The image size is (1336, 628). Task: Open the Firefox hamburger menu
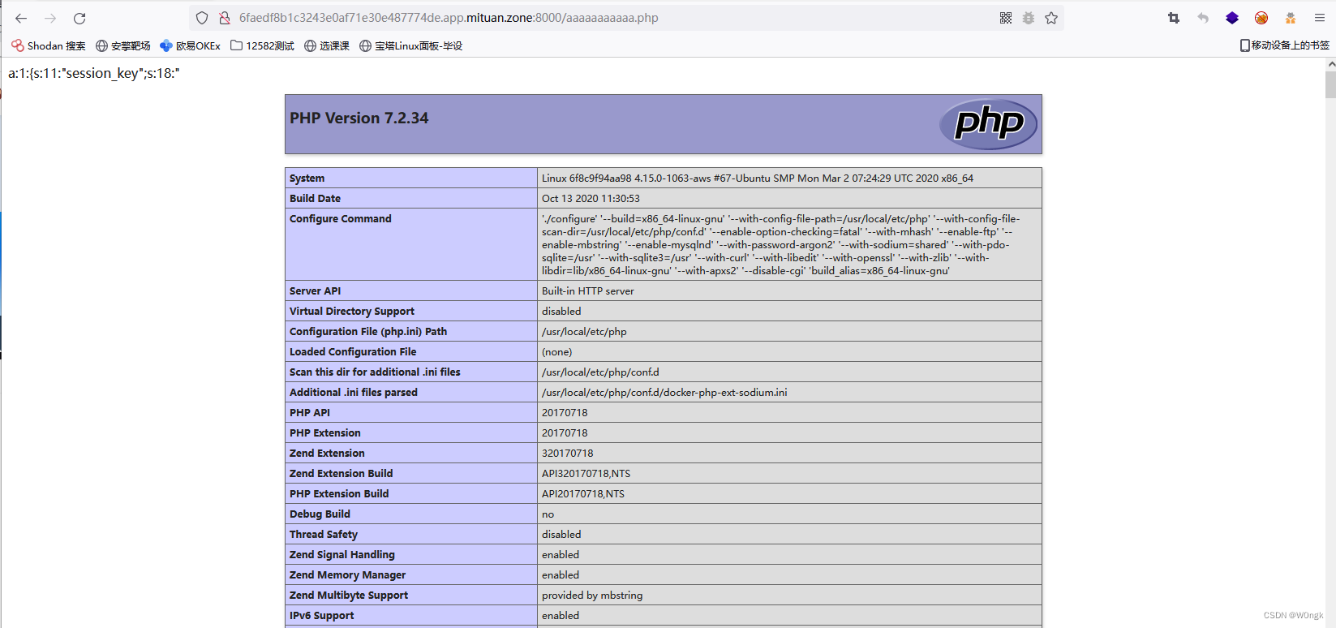[1320, 18]
